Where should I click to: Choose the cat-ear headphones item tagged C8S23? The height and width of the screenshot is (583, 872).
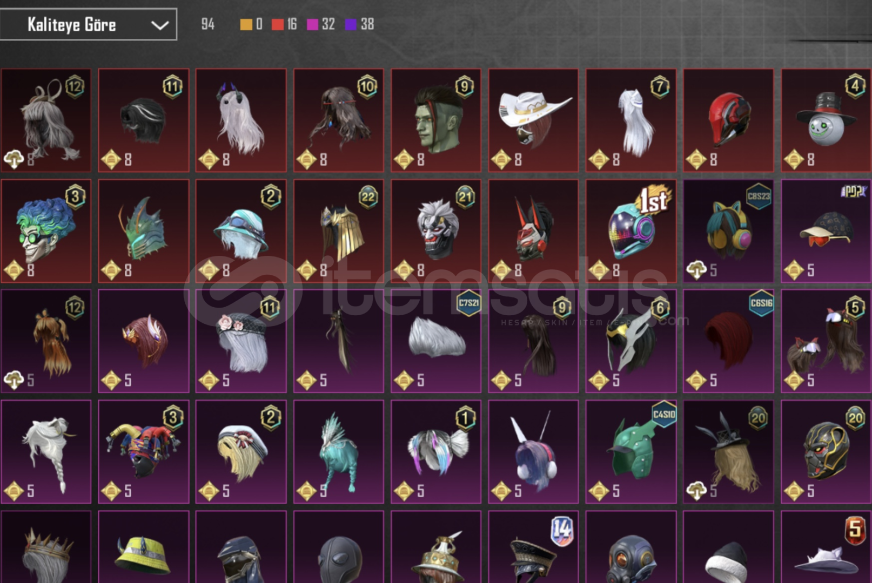(x=728, y=231)
